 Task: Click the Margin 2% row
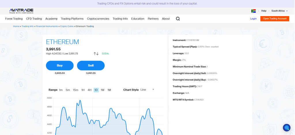179,60
